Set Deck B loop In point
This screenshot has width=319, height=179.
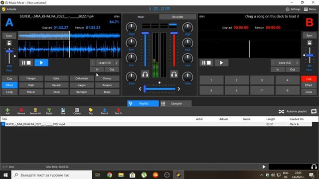278,70
